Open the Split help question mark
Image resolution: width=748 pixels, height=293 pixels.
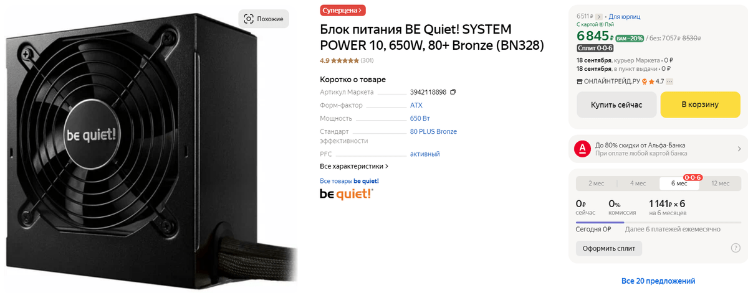[x=735, y=248]
